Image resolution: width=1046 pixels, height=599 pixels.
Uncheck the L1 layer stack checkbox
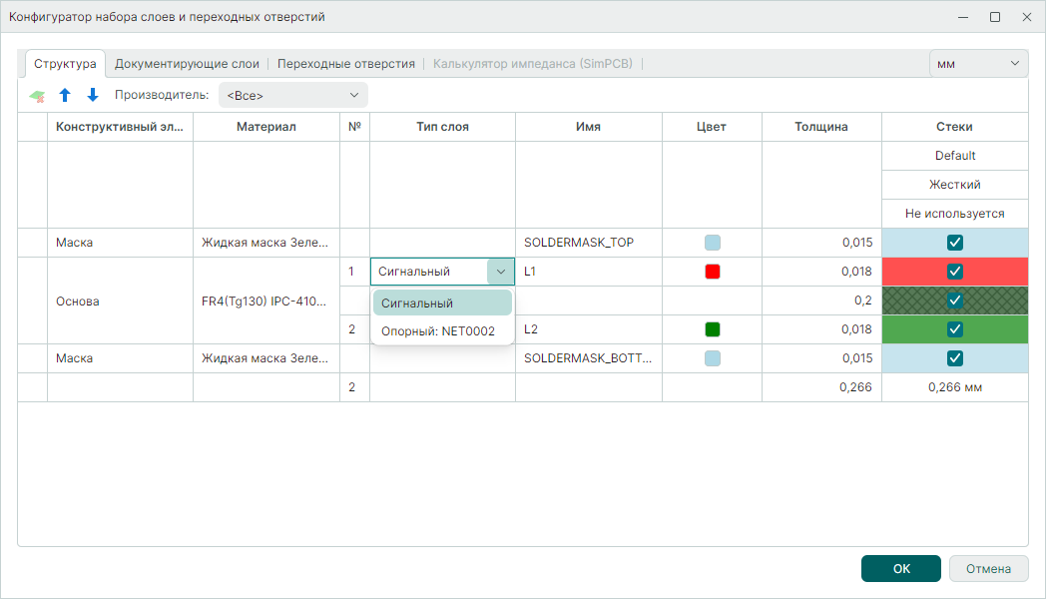(955, 272)
